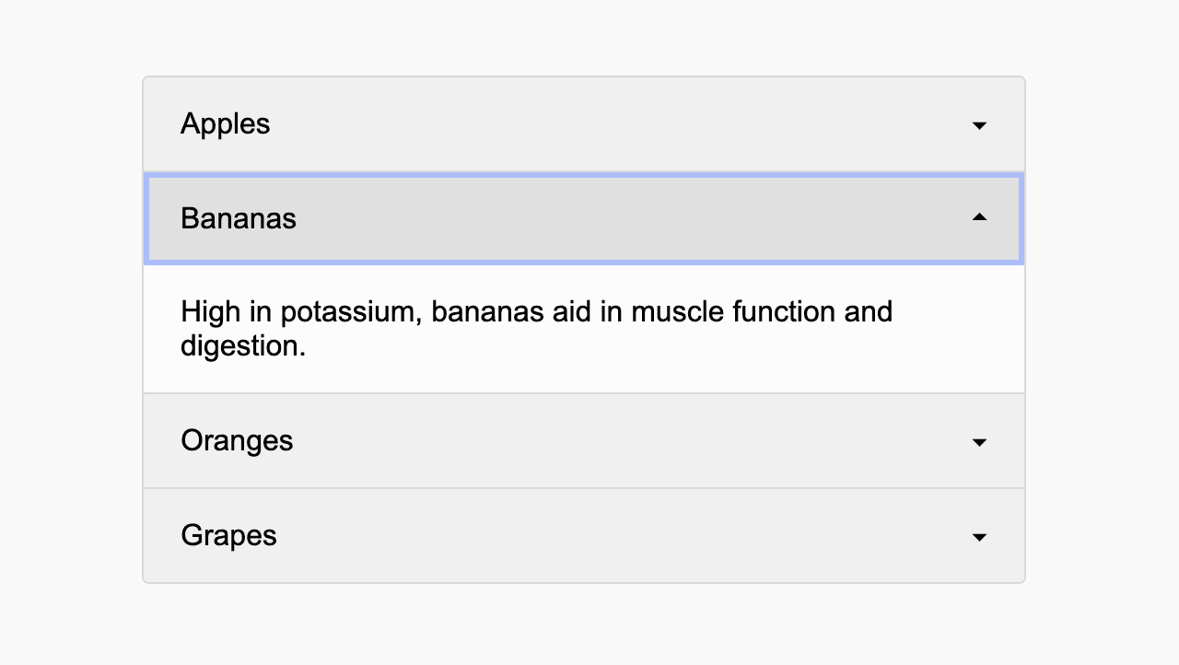Click the word "digestion." in the panel
1179x665 pixels.
pyautogui.click(x=243, y=346)
